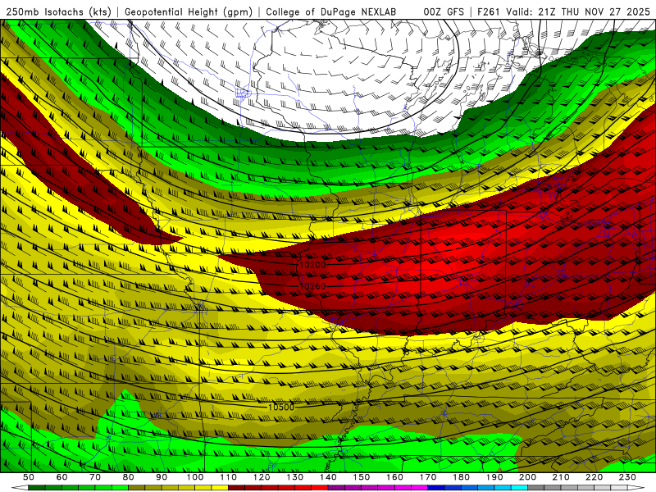This screenshot has height=492, width=656.
Task: Click the 10260 height contour label
Action: pyautogui.click(x=312, y=286)
